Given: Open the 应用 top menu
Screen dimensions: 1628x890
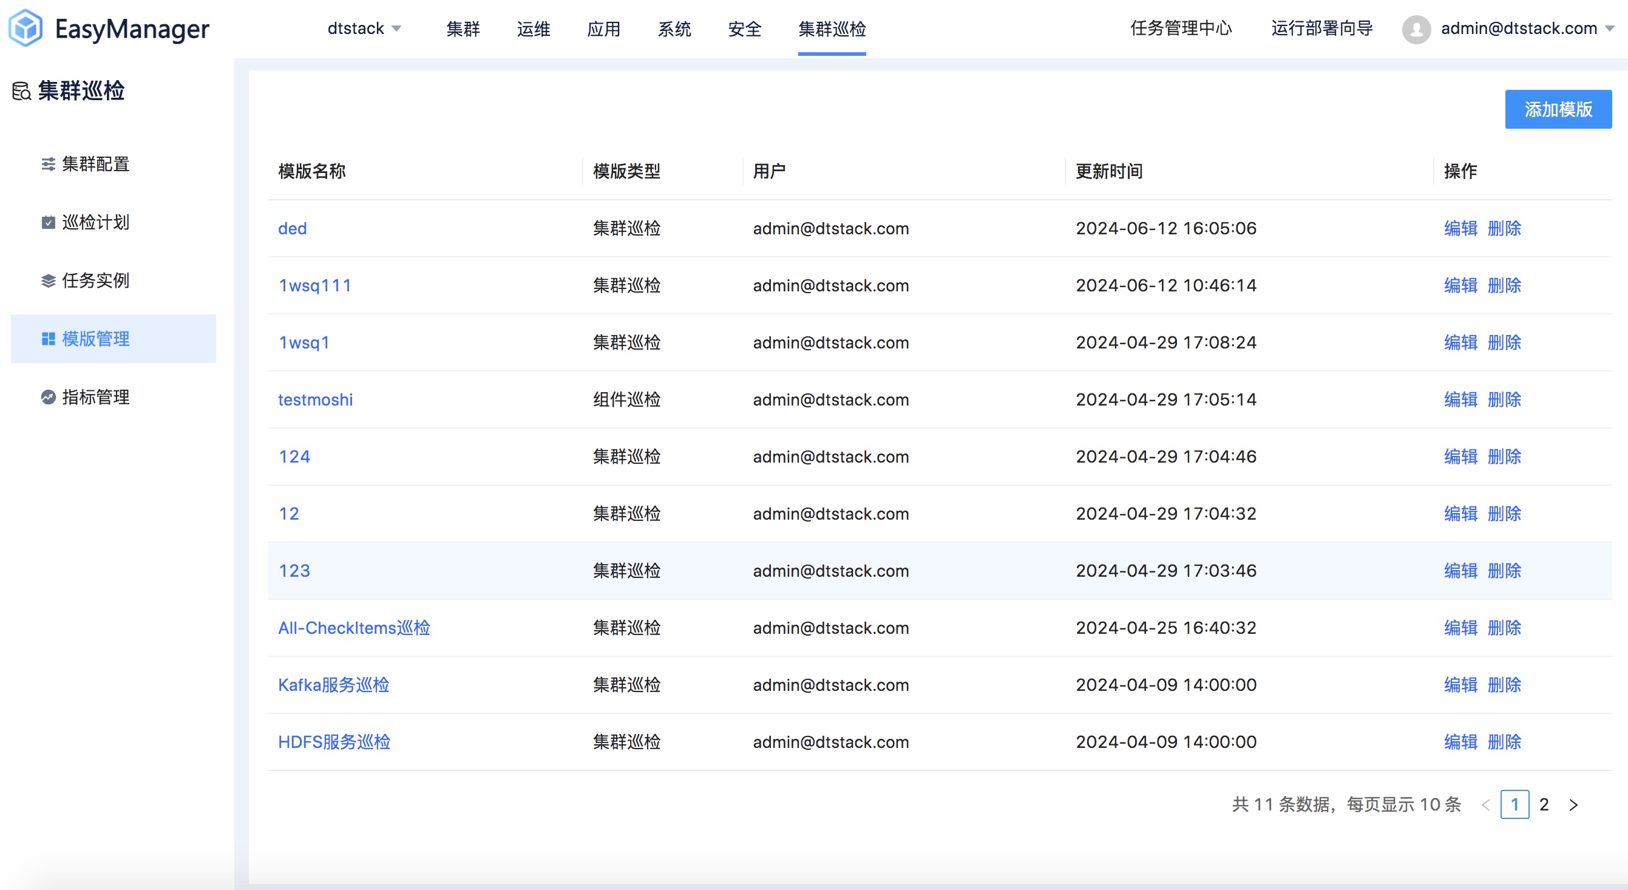Looking at the screenshot, I should (x=603, y=29).
